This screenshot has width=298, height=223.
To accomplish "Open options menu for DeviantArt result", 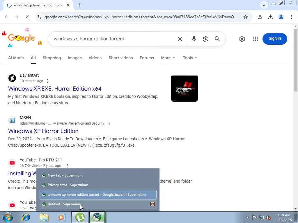I will pyautogui.click(x=47, y=81).
